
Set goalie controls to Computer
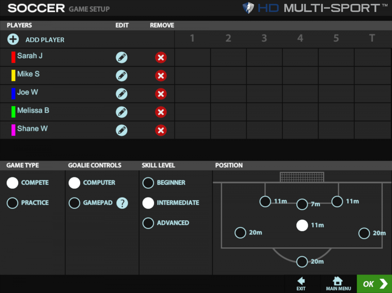tap(74, 183)
